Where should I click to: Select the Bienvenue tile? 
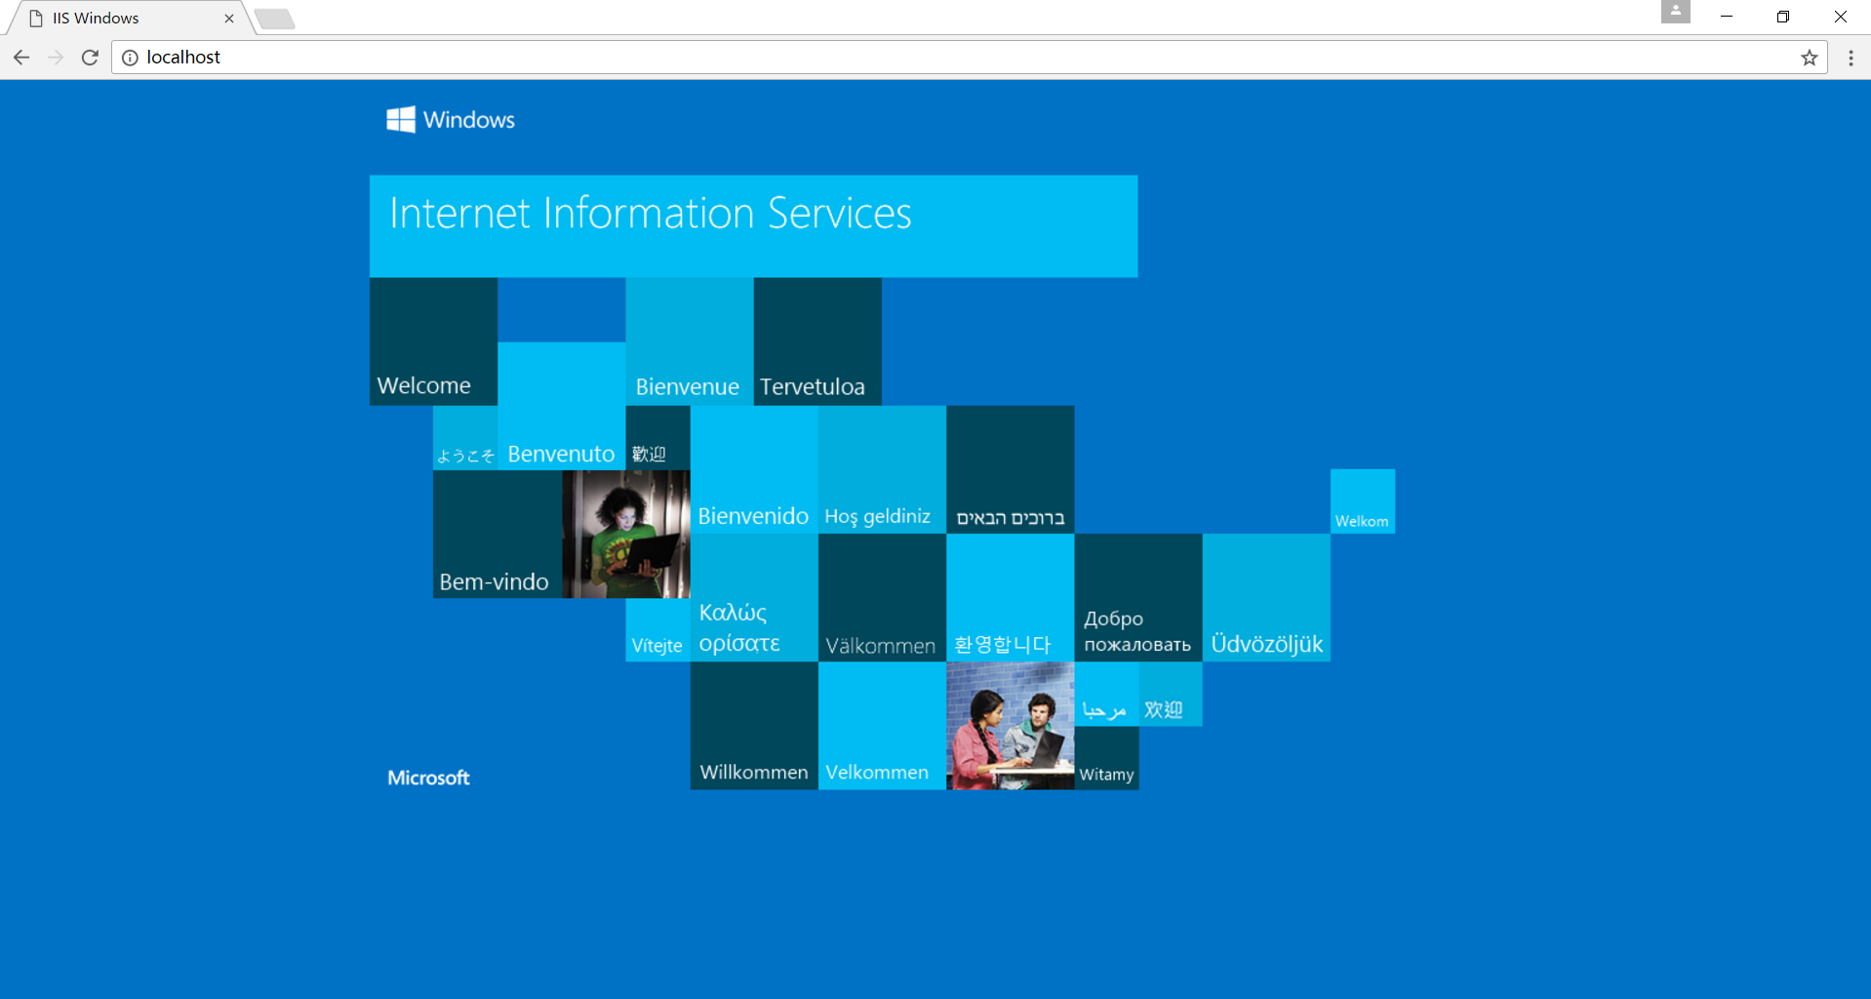(x=688, y=340)
